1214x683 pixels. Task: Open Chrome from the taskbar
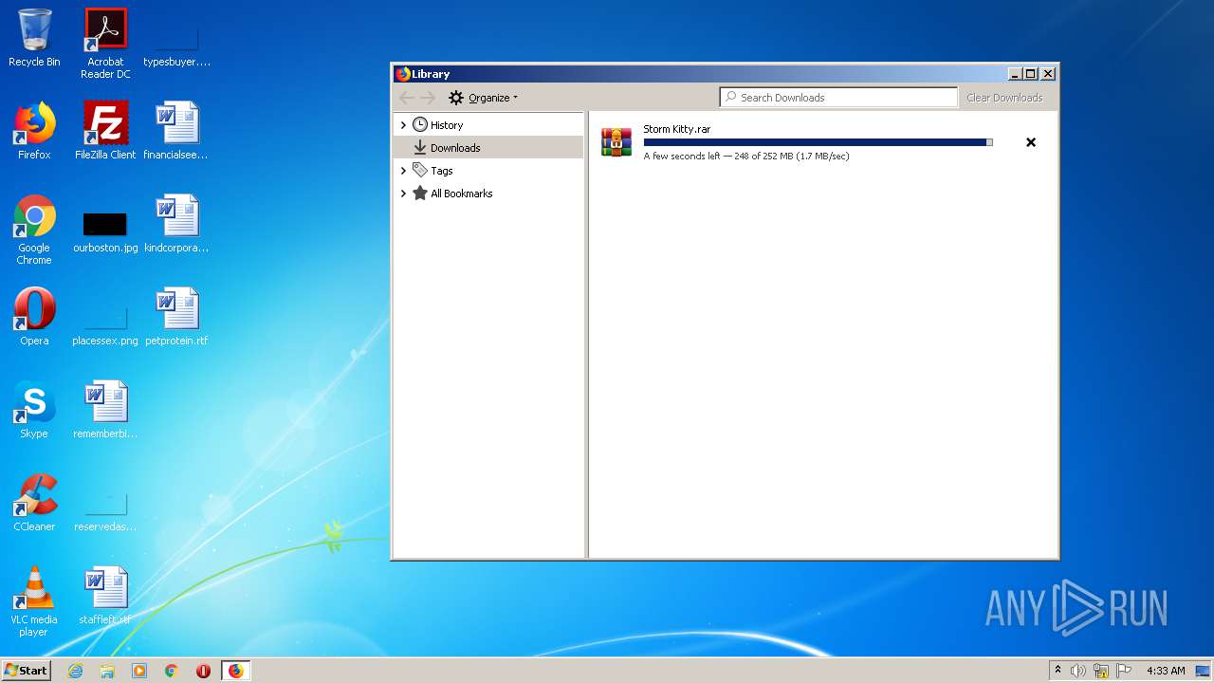tap(172, 671)
